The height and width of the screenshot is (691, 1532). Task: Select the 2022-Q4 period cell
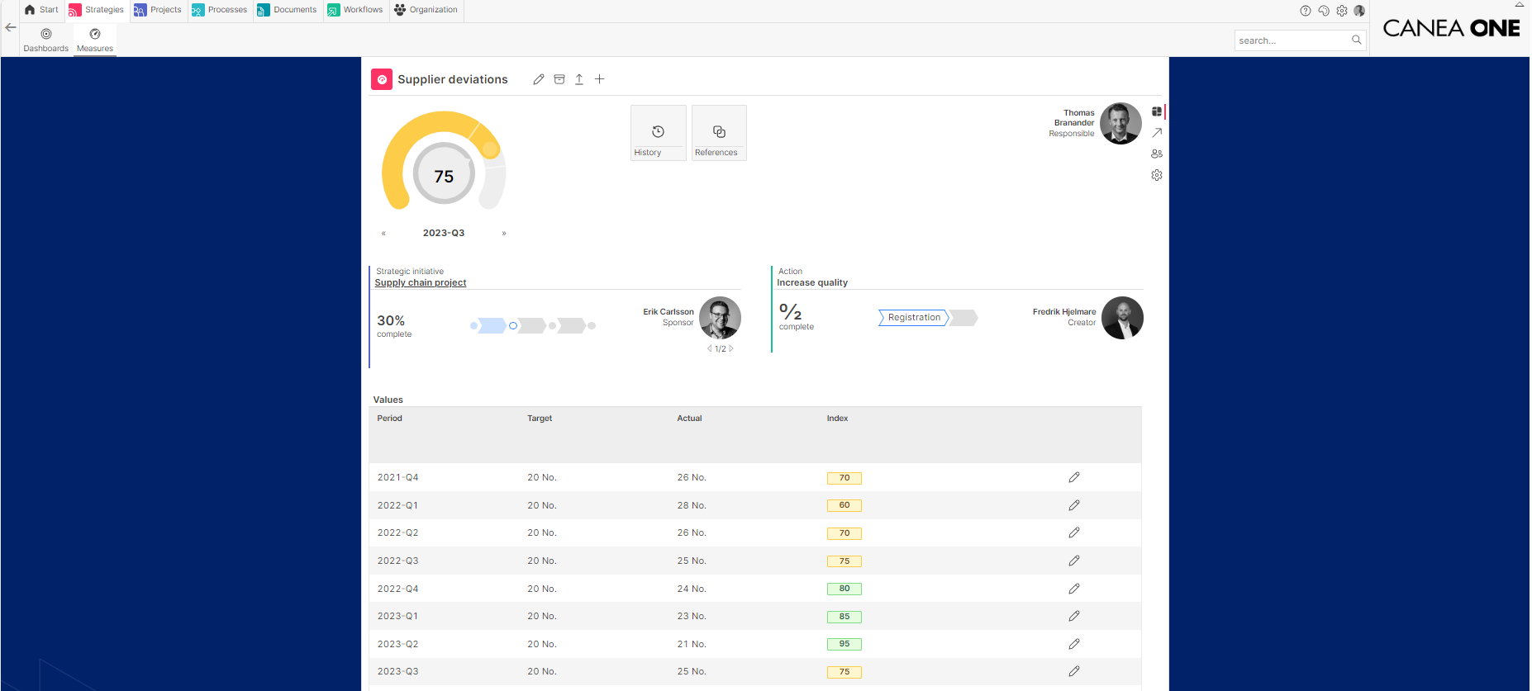[397, 589]
